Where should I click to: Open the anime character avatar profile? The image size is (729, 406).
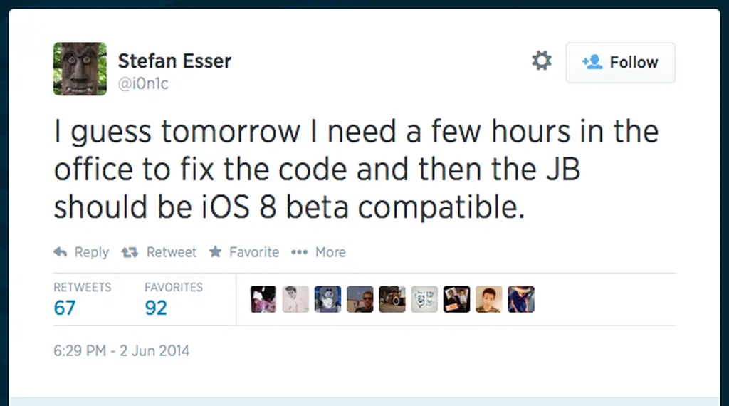pyautogui.click(x=327, y=299)
